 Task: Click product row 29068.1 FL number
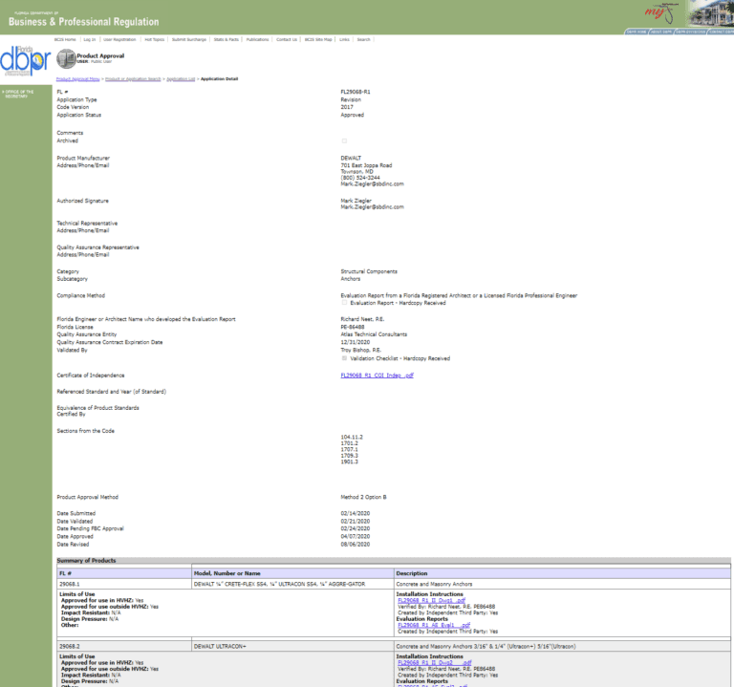(69, 584)
